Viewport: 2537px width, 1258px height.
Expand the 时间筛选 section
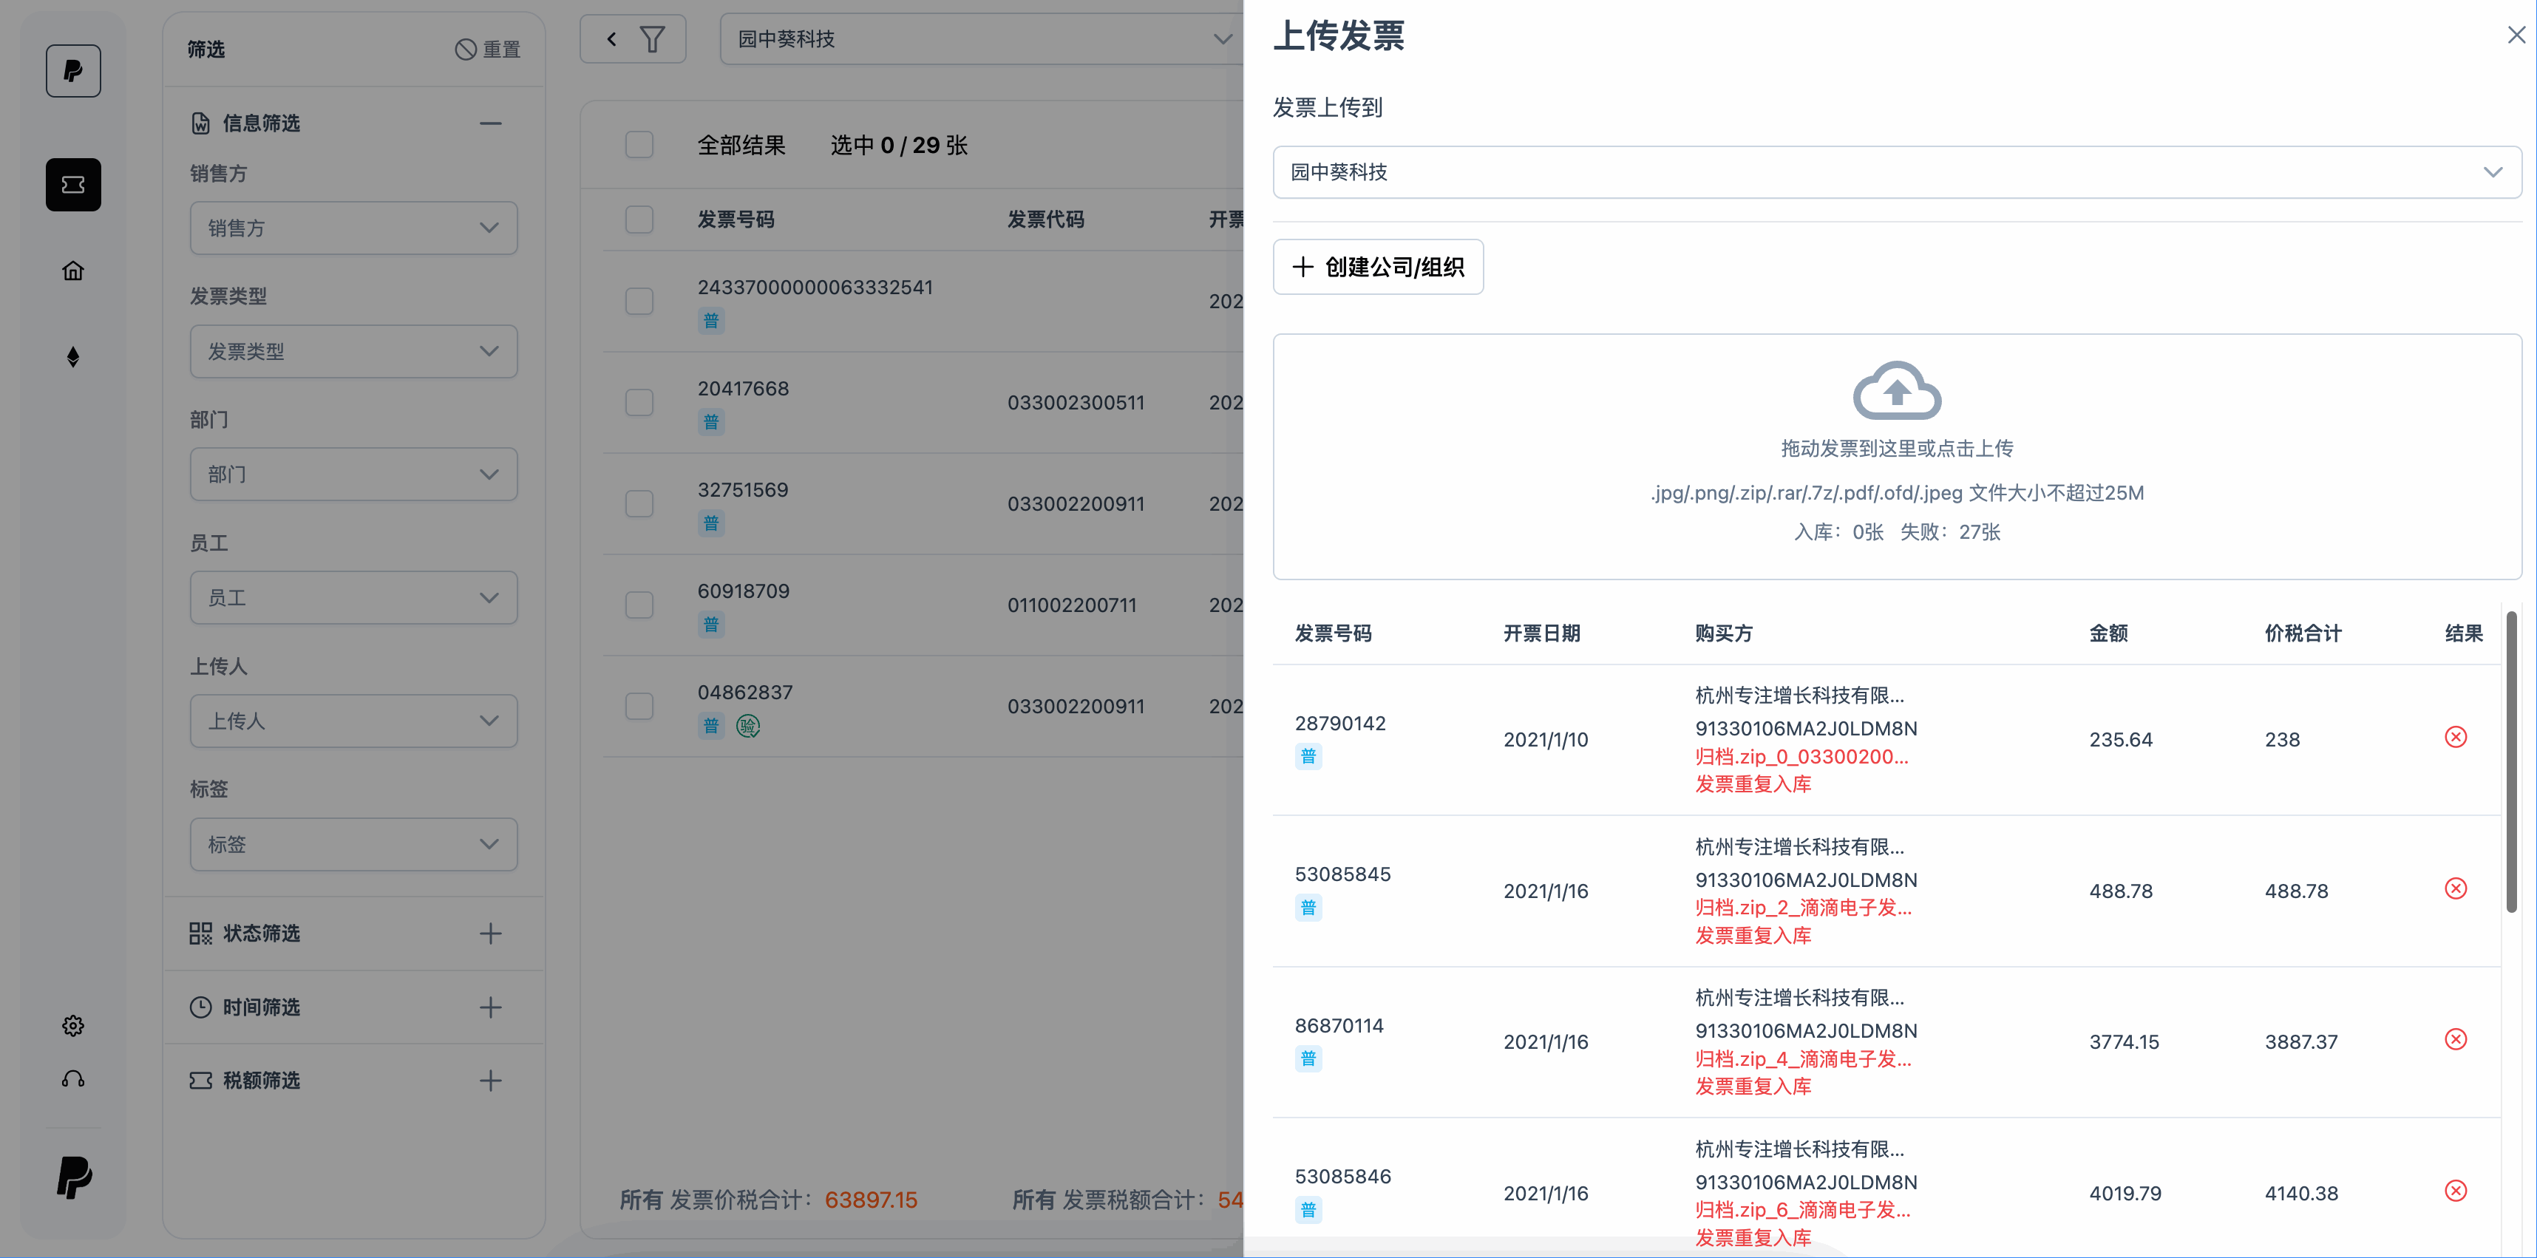click(490, 1007)
